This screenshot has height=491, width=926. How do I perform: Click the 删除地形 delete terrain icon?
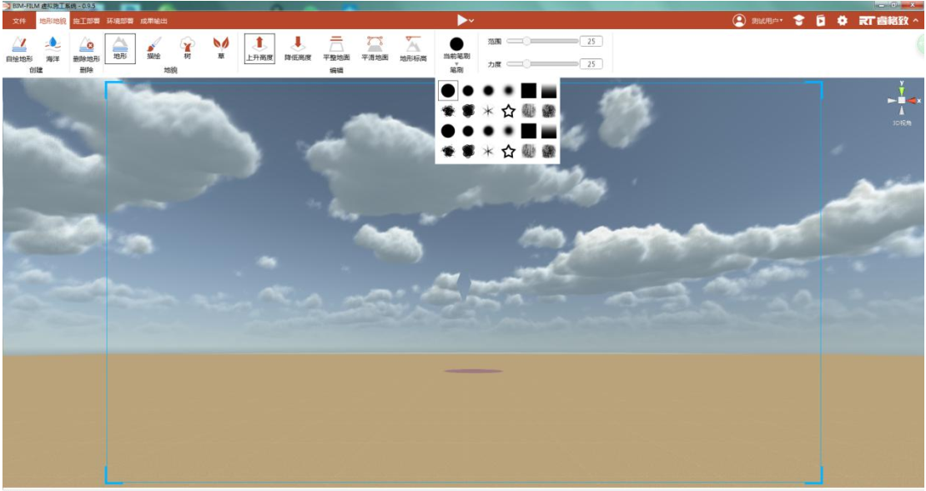point(86,48)
